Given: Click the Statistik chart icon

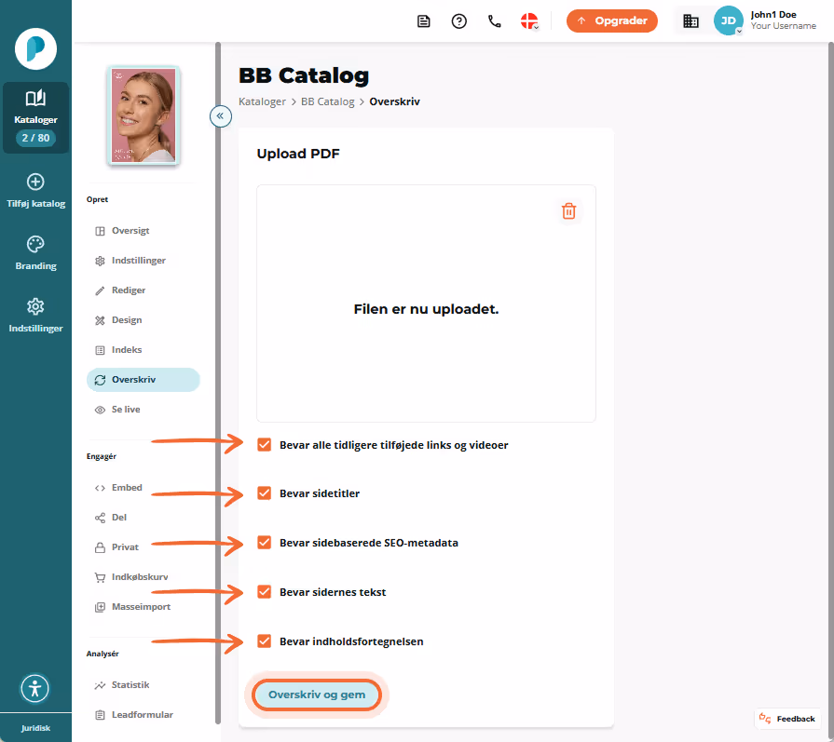Looking at the screenshot, I should (x=100, y=685).
